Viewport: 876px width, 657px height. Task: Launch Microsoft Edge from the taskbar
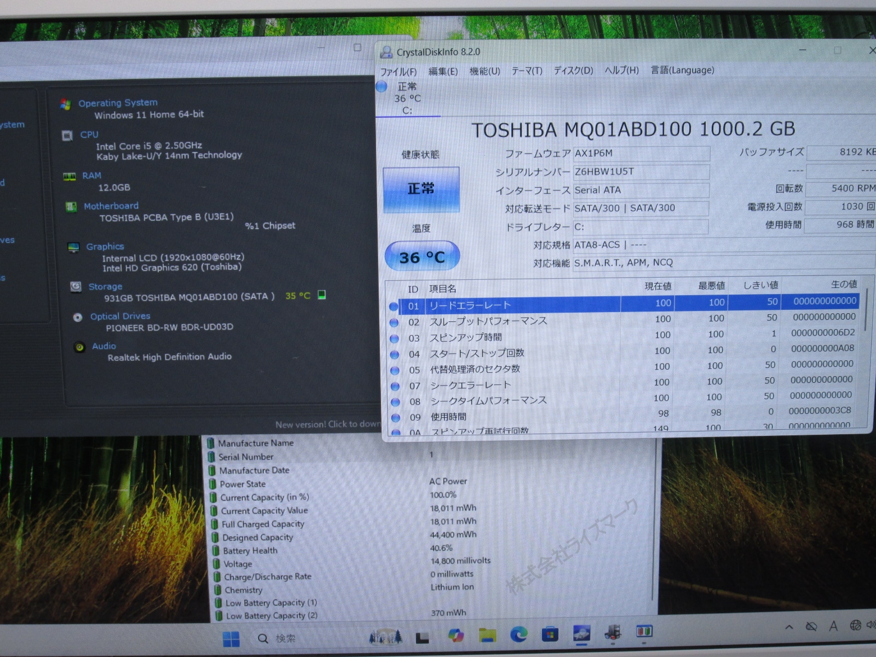click(518, 635)
